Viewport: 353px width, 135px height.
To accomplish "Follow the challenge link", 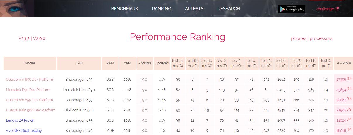I will (325, 9).
